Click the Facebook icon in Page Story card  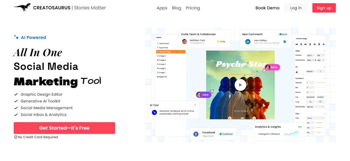[x=196, y=134]
